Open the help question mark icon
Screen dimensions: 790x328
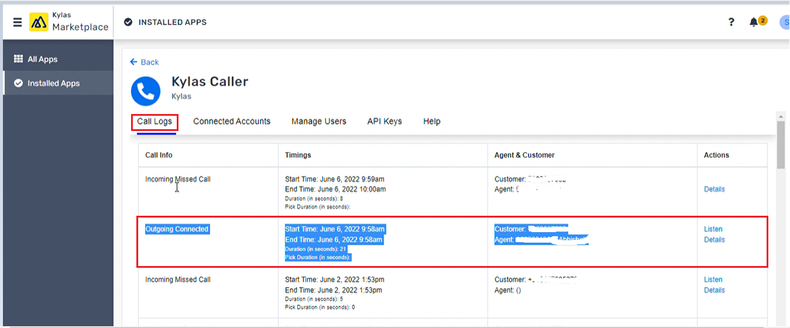pos(731,22)
